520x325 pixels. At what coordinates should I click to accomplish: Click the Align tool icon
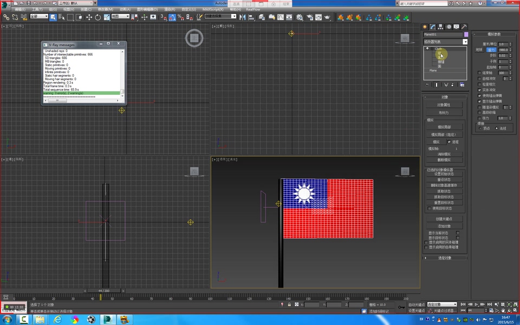coord(251,17)
